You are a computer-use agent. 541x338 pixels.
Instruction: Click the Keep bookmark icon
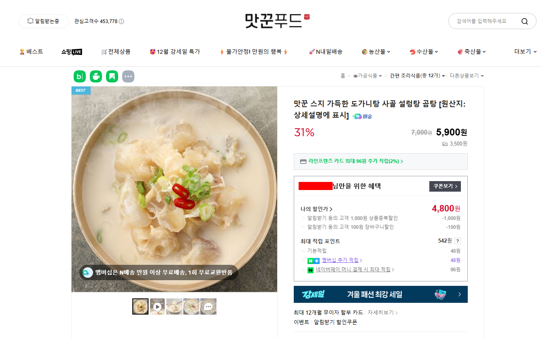(112, 76)
